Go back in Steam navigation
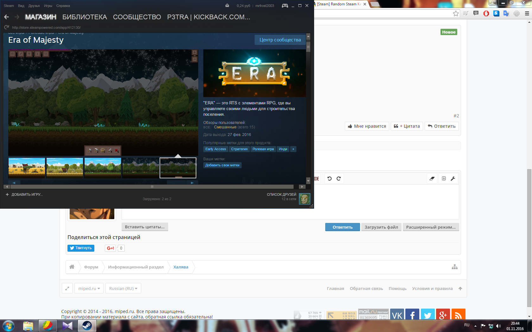The image size is (532, 332). click(6, 17)
